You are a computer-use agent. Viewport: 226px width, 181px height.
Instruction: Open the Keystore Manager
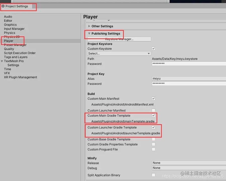[x=119, y=39]
